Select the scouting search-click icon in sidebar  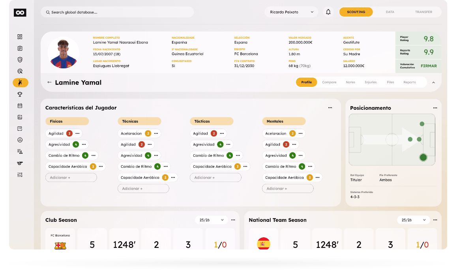tap(20, 71)
